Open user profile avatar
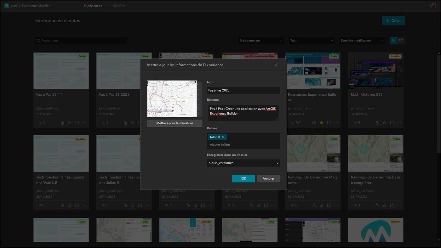441x248 pixels. tap(433, 6)
